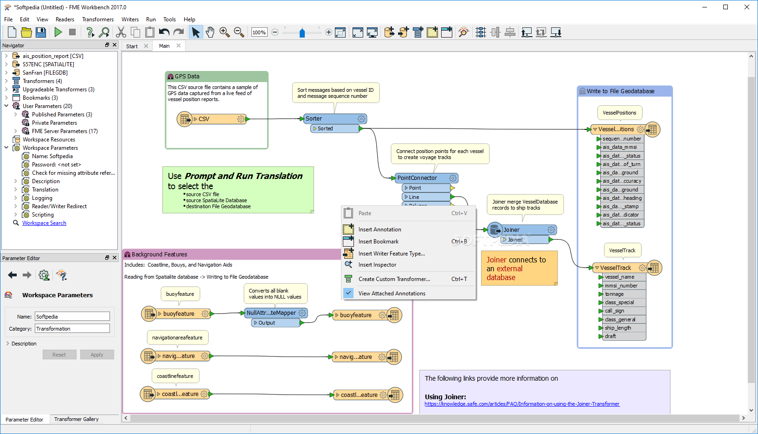This screenshot has height=434, width=758.
Task: Close the Main tab with its X
Action: coord(179,45)
